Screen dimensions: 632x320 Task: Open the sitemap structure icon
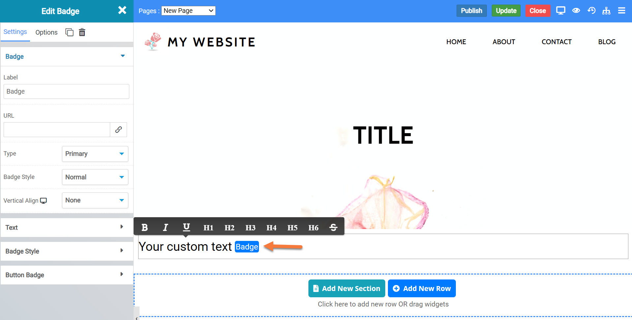pyautogui.click(x=606, y=11)
